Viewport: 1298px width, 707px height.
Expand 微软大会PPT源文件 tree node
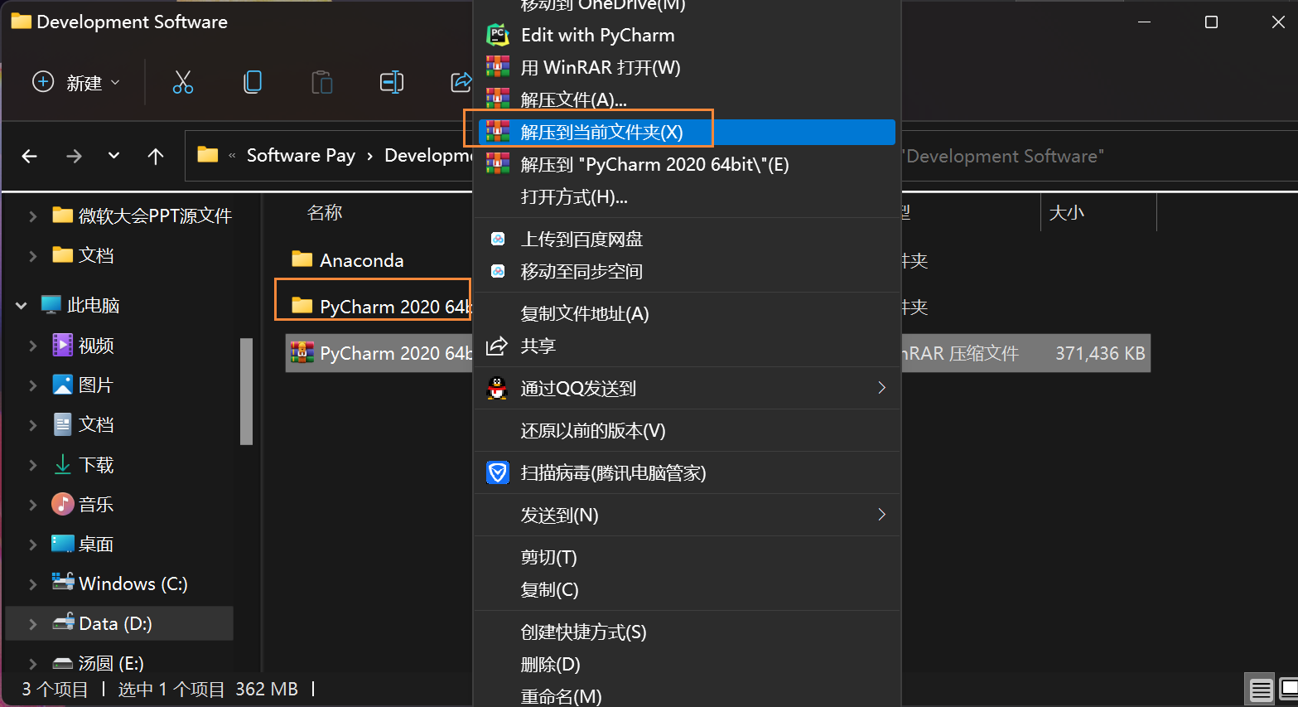click(x=32, y=215)
